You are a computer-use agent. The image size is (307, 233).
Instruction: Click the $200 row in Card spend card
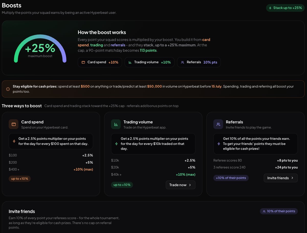tap(51, 163)
